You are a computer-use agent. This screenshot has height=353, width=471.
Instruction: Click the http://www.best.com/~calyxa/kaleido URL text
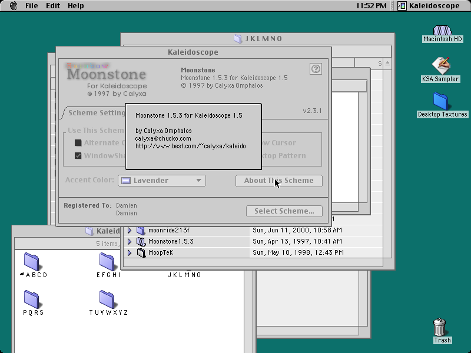click(x=190, y=146)
